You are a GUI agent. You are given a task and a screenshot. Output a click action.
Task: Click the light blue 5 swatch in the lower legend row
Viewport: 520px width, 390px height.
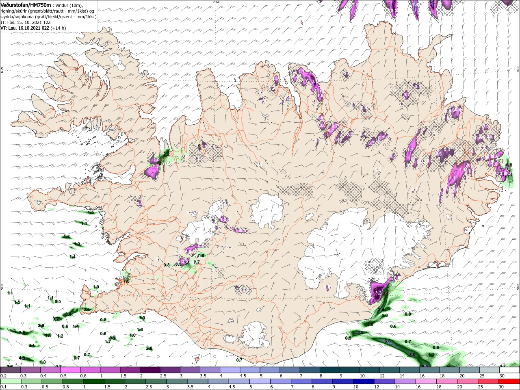coord(260,381)
